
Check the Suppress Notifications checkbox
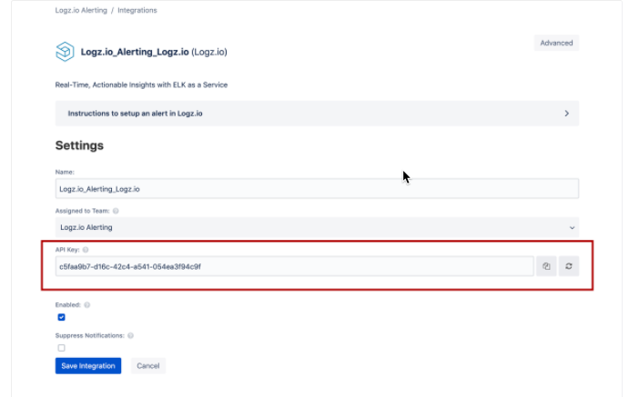pos(61,348)
